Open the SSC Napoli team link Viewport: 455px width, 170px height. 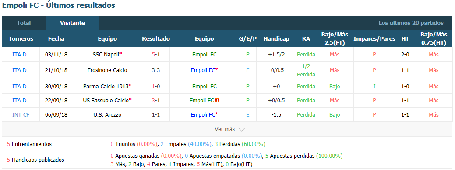106,55
